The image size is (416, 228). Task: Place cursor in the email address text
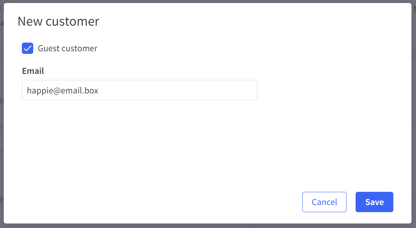click(x=63, y=90)
